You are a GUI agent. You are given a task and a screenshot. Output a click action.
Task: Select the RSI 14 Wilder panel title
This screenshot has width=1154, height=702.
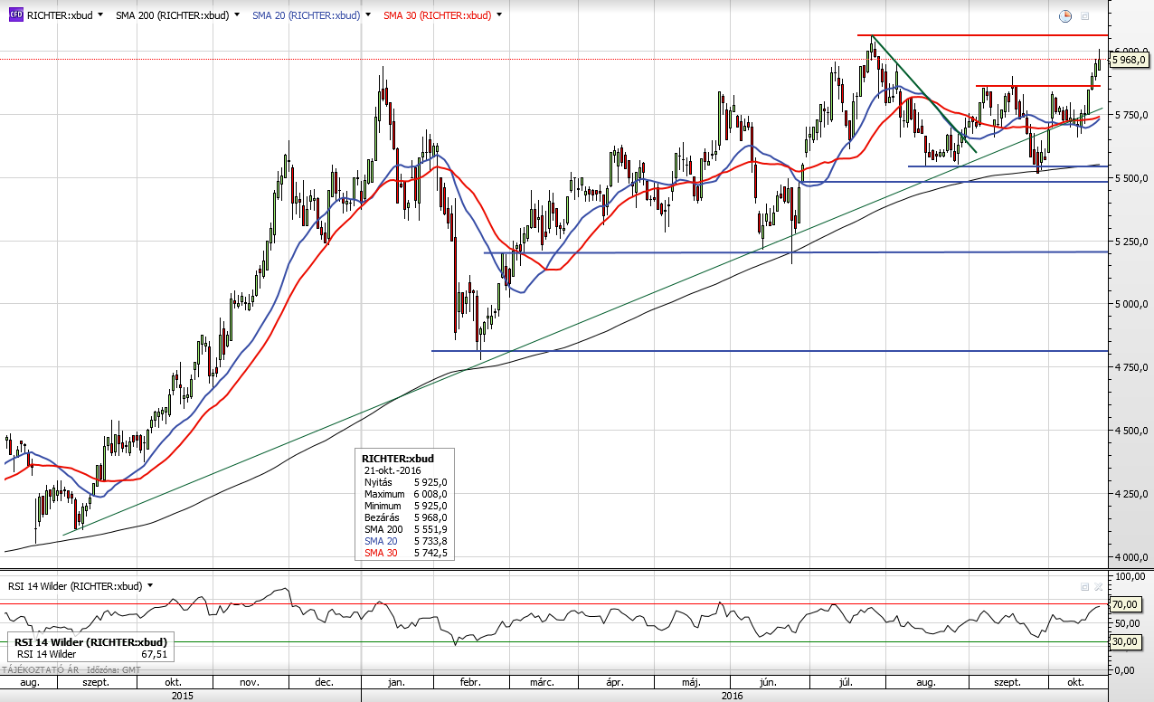point(74,585)
